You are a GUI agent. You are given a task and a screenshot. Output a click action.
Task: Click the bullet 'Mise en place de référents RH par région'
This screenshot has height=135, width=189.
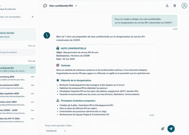click(x=78, y=108)
